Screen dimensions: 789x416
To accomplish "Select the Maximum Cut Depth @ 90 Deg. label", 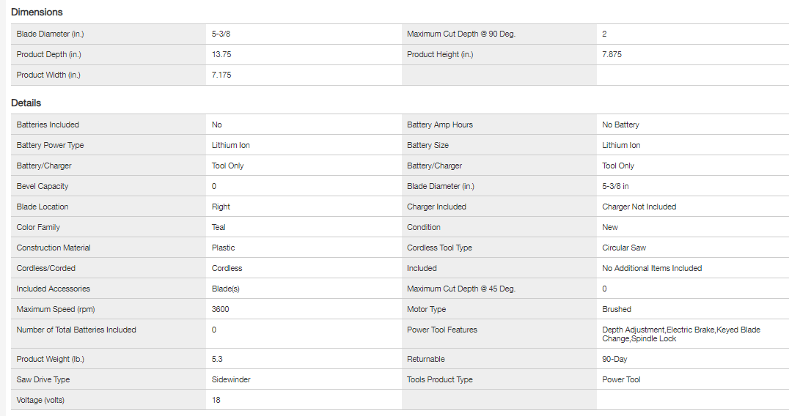I will point(460,34).
